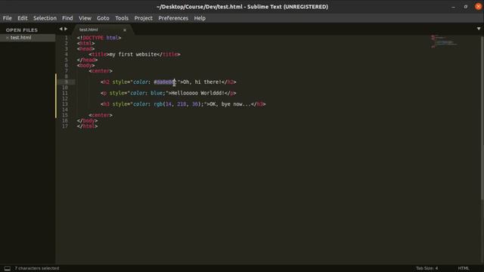Click the selected hex color value on line 9
Screen dimensions: 484x272
pyautogui.click(x=165, y=82)
